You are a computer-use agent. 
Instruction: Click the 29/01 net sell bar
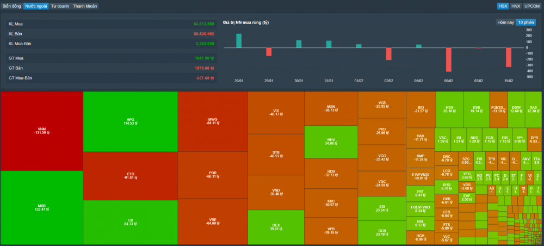[269, 52]
